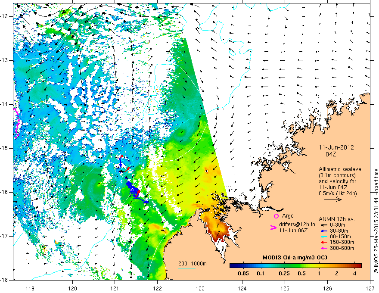379x293 pixels.
Task: Click longitude axis label 126
Action: [x=327, y=288]
